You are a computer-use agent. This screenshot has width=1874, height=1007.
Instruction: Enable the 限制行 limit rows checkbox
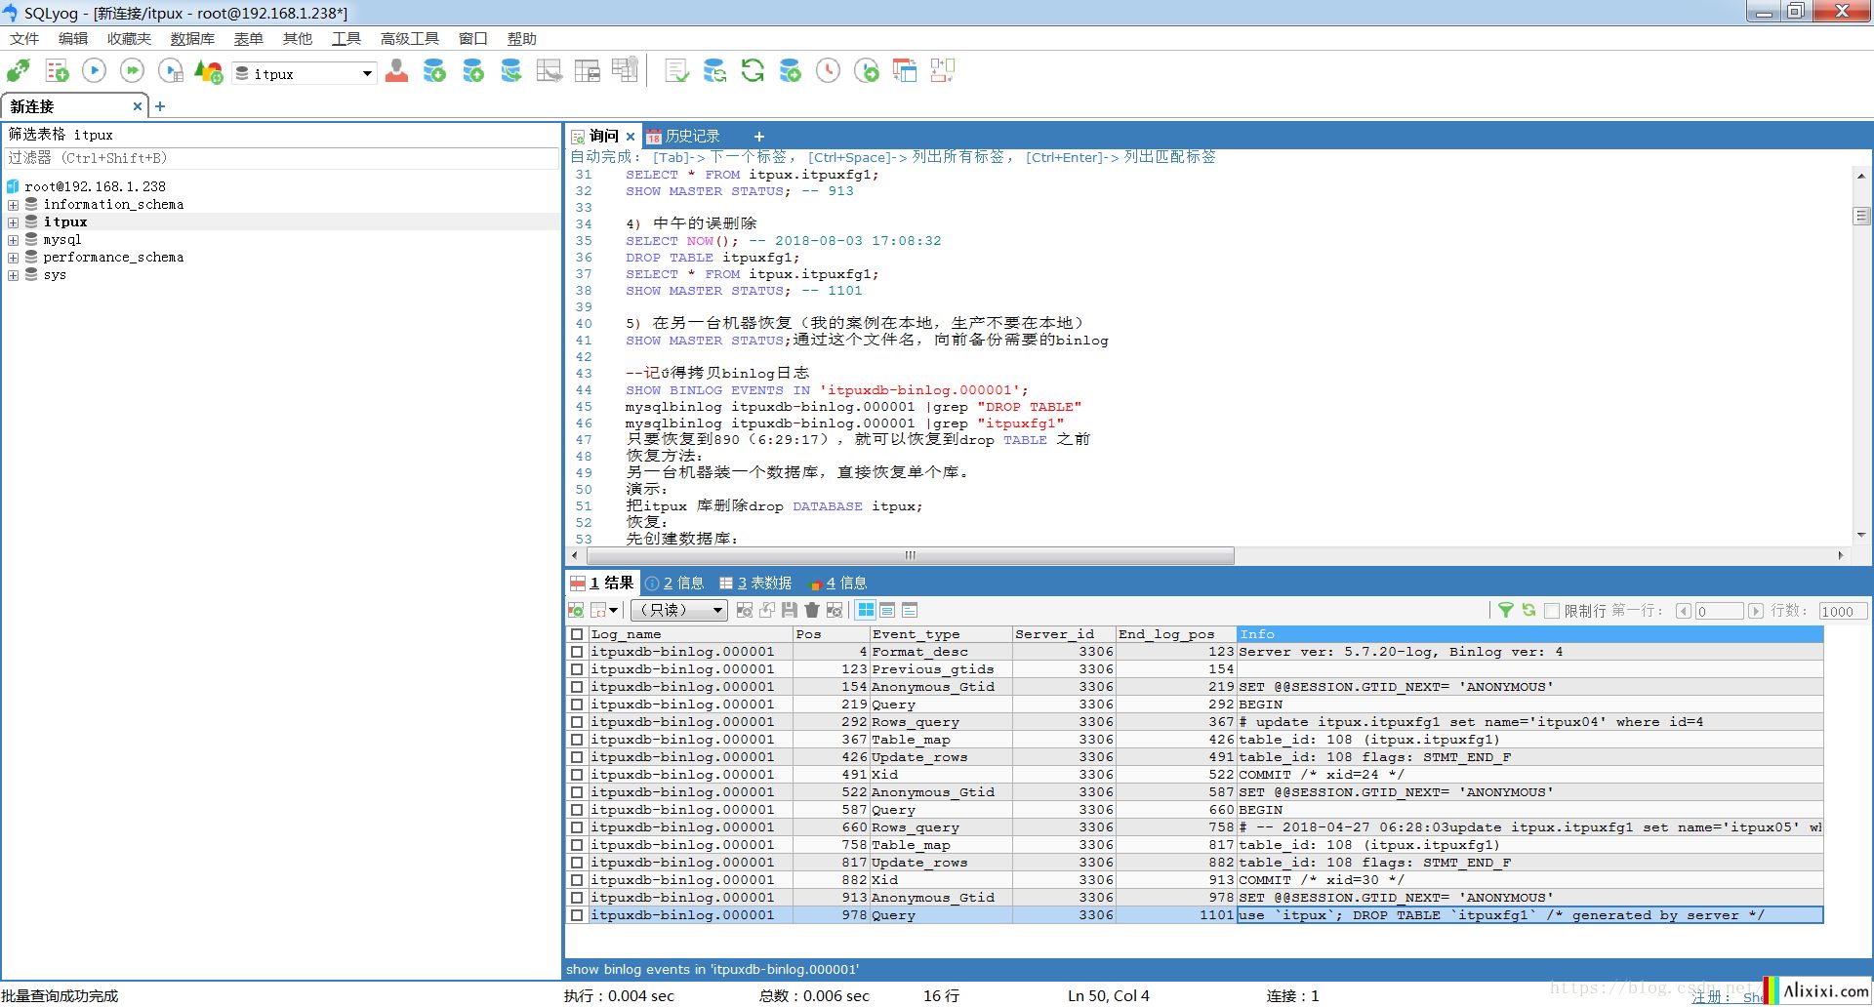pos(1552,611)
